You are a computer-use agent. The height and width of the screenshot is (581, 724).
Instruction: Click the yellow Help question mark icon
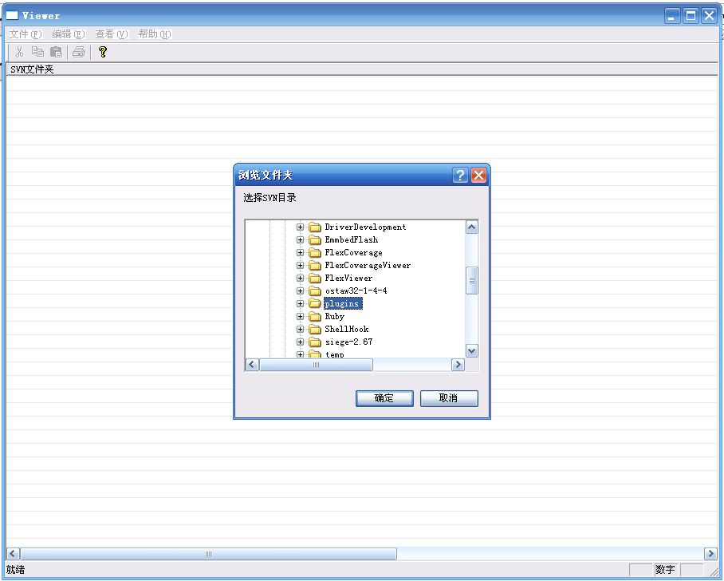pyautogui.click(x=103, y=52)
